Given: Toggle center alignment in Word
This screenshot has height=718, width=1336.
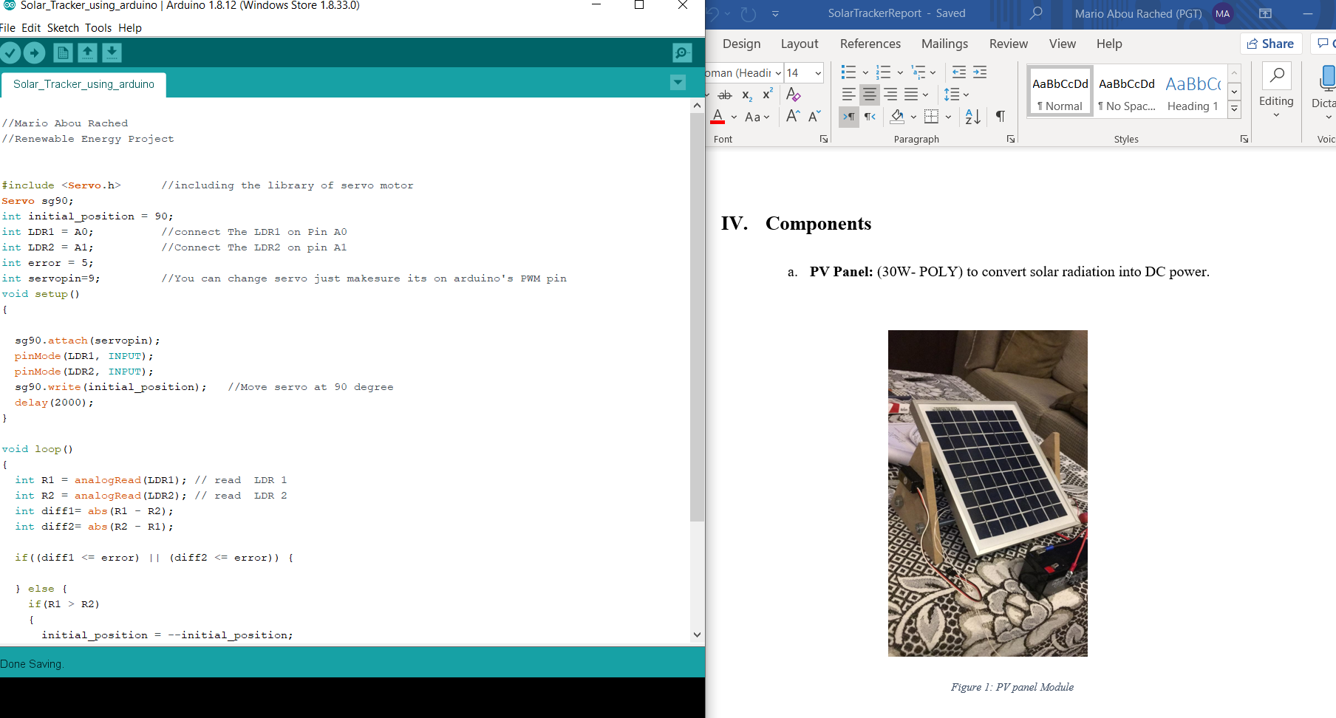Looking at the screenshot, I should point(870,95).
